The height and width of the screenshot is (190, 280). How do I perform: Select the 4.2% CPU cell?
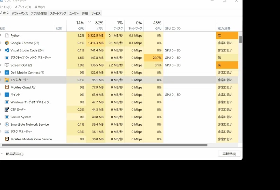coord(76,35)
